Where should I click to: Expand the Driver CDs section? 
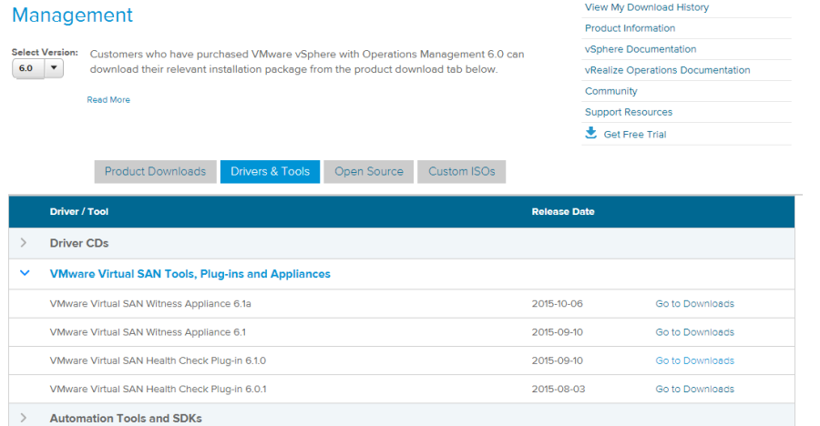point(25,243)
